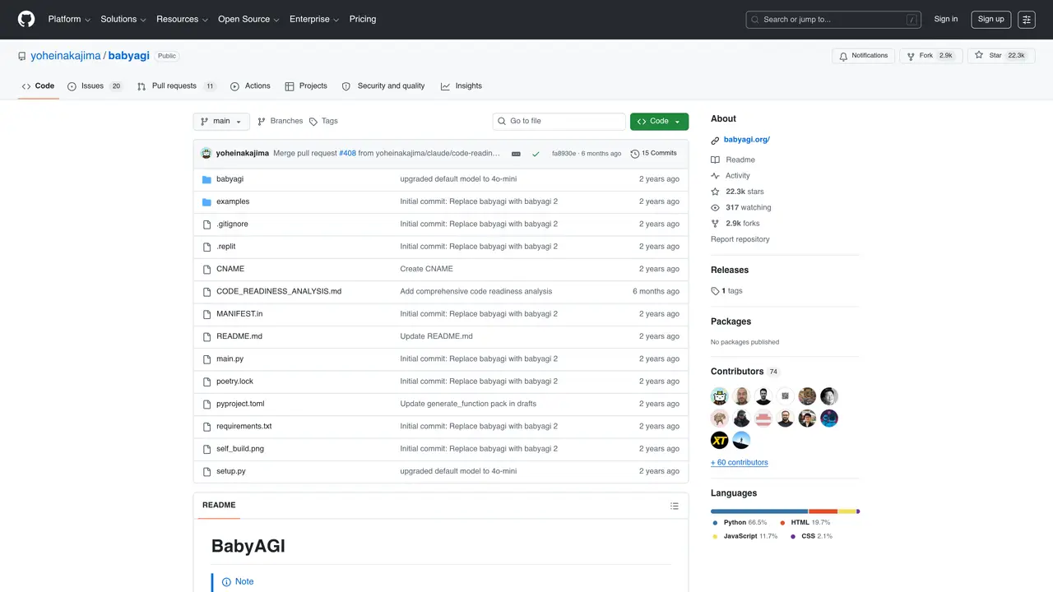Image resolution: width=1053 pixels, height=592 pixels.
Task: Click the pulse icon next to Activity
Action: tap(716, 176)
